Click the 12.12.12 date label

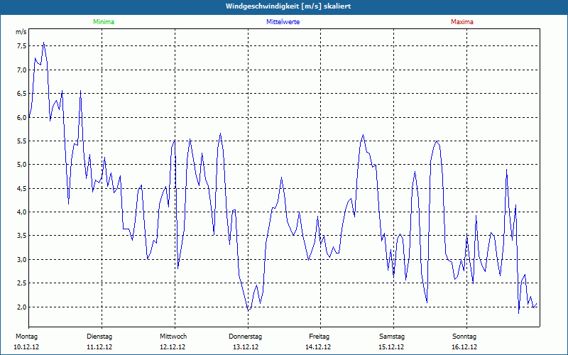pos(173,347)
